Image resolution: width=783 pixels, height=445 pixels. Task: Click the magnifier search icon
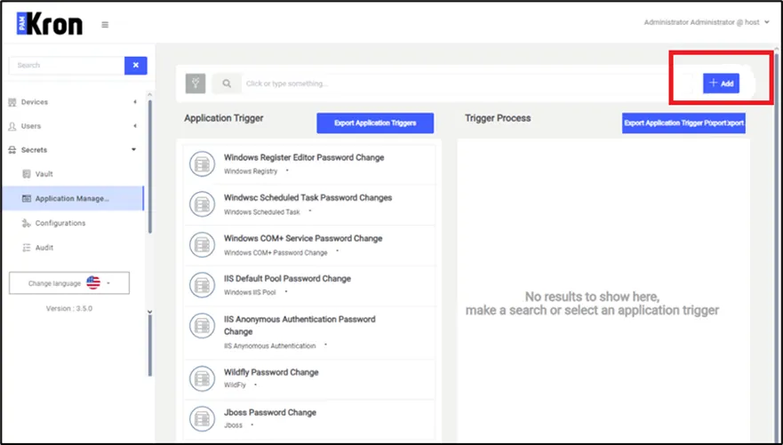coord(227,83)
